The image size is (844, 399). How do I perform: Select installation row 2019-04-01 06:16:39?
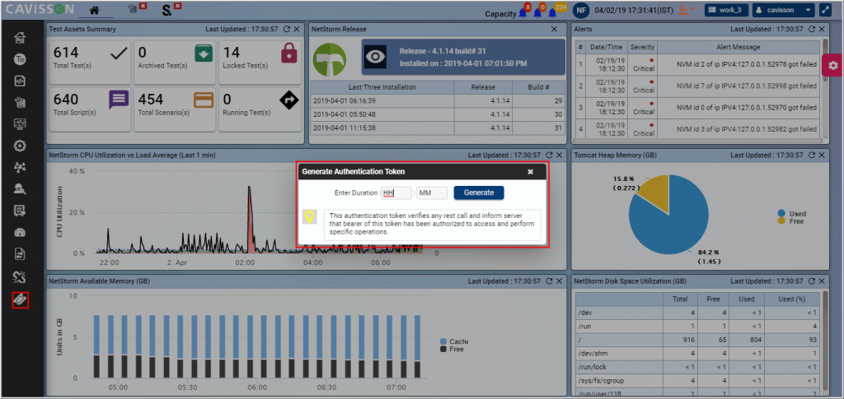tap(437, 100)
